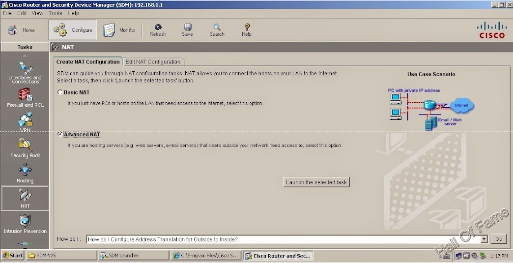513x263 pixels.
Task: Click the Go button
Action: [499, 239]
